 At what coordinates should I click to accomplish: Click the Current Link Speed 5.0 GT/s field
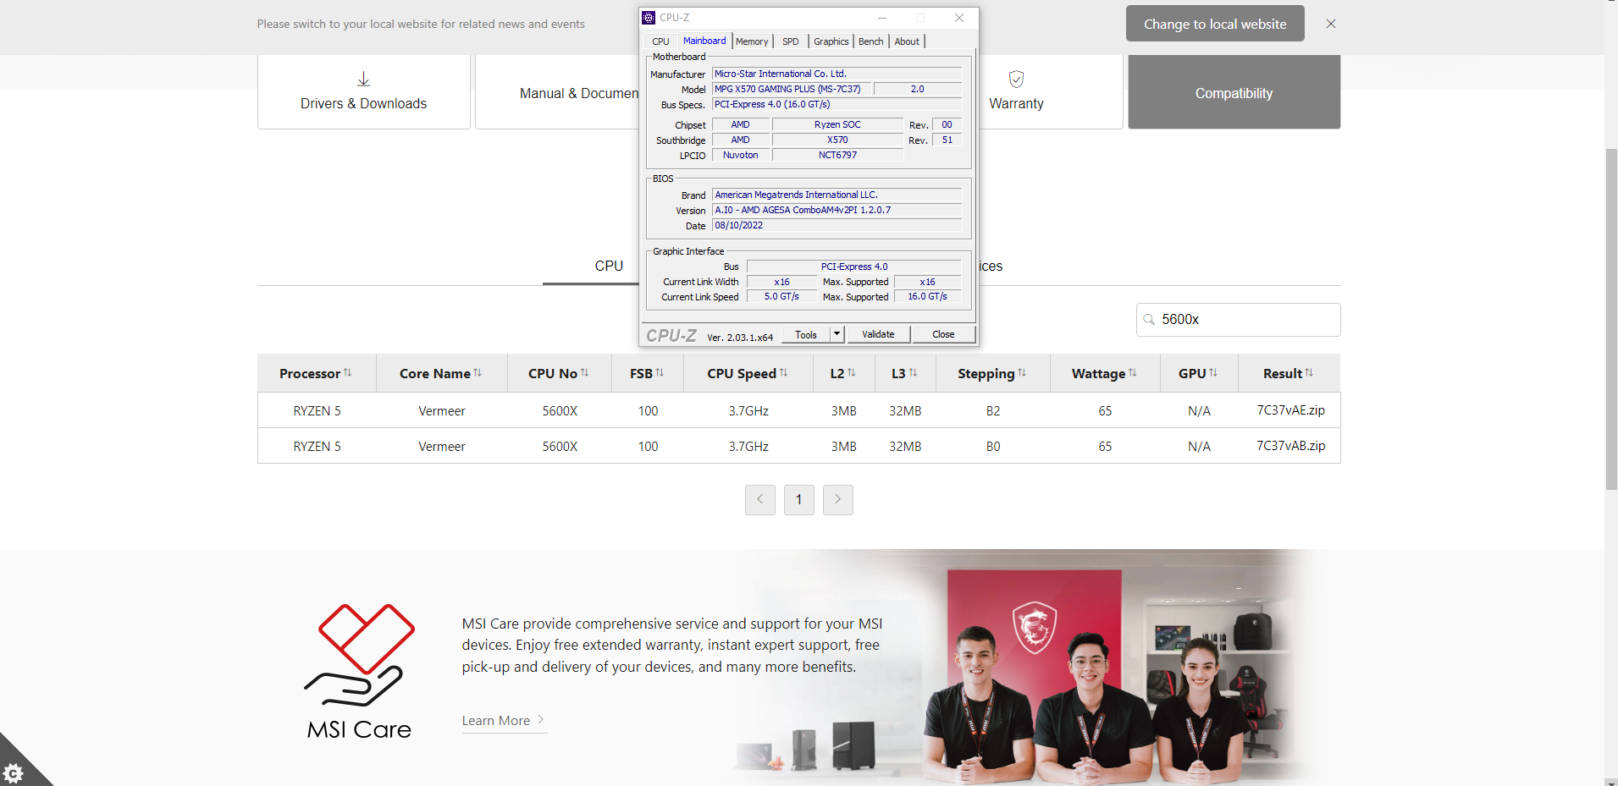click(x=781, y=297)
